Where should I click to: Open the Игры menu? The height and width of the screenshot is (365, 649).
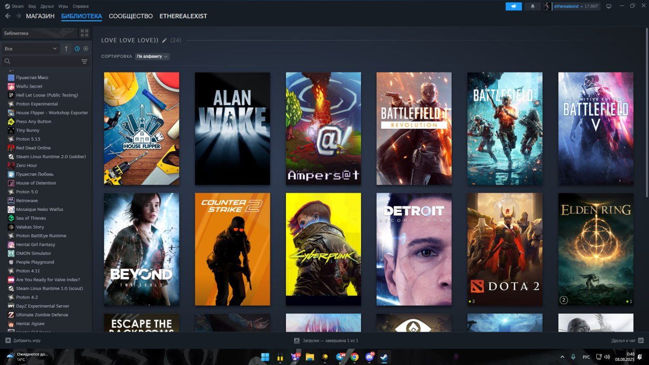click(63, 6)
